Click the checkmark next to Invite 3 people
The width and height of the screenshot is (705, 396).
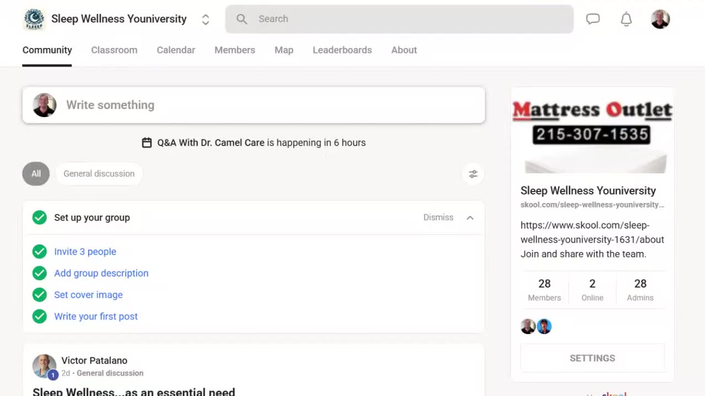39,252
